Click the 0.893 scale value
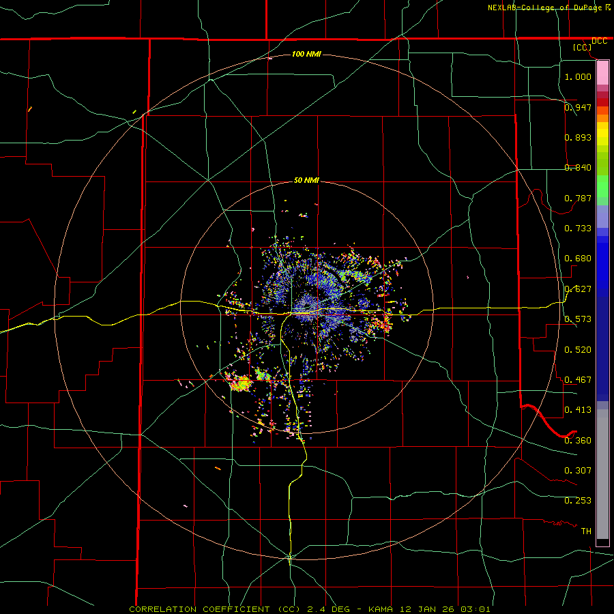The width and height of the screenshot is (614, 614). coord(578,137)
